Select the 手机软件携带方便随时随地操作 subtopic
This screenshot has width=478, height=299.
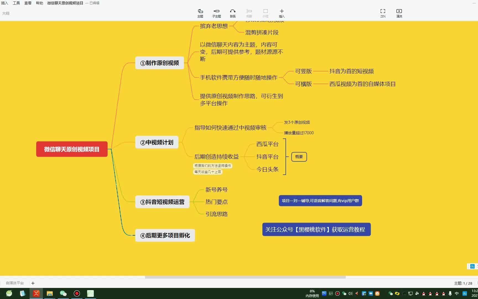239,78
